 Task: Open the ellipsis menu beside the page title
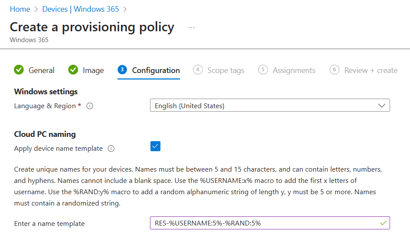tap(191, 27)
